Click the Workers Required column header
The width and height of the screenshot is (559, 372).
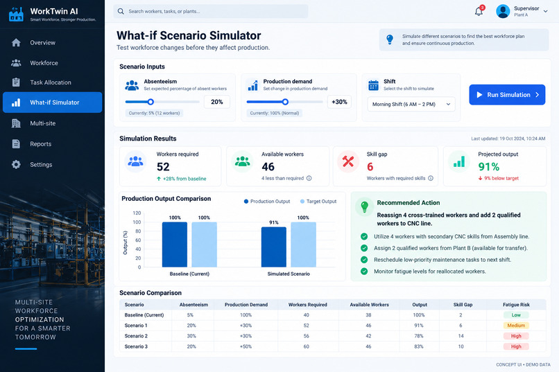(x=307, y=305)
